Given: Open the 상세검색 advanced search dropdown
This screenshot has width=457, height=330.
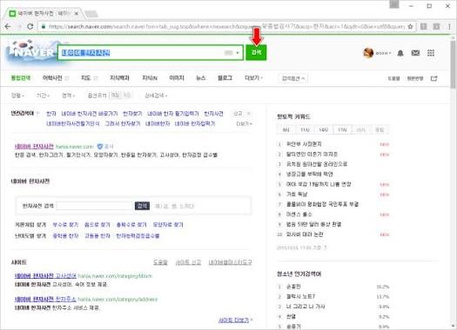Looking at the screenshot, I should click(156, 96).
